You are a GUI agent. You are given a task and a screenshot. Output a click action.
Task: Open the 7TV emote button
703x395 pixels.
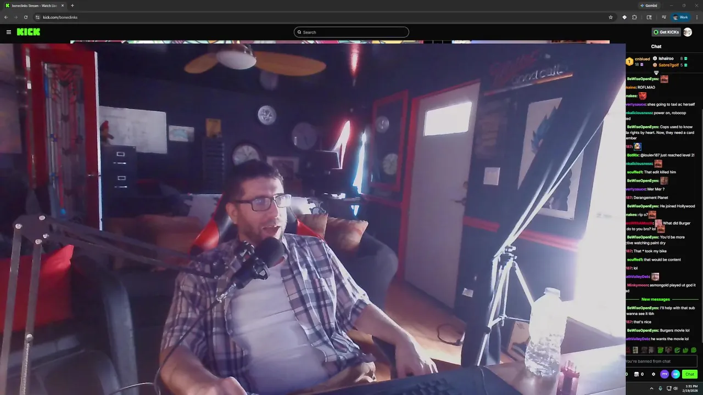pos(665,374)
